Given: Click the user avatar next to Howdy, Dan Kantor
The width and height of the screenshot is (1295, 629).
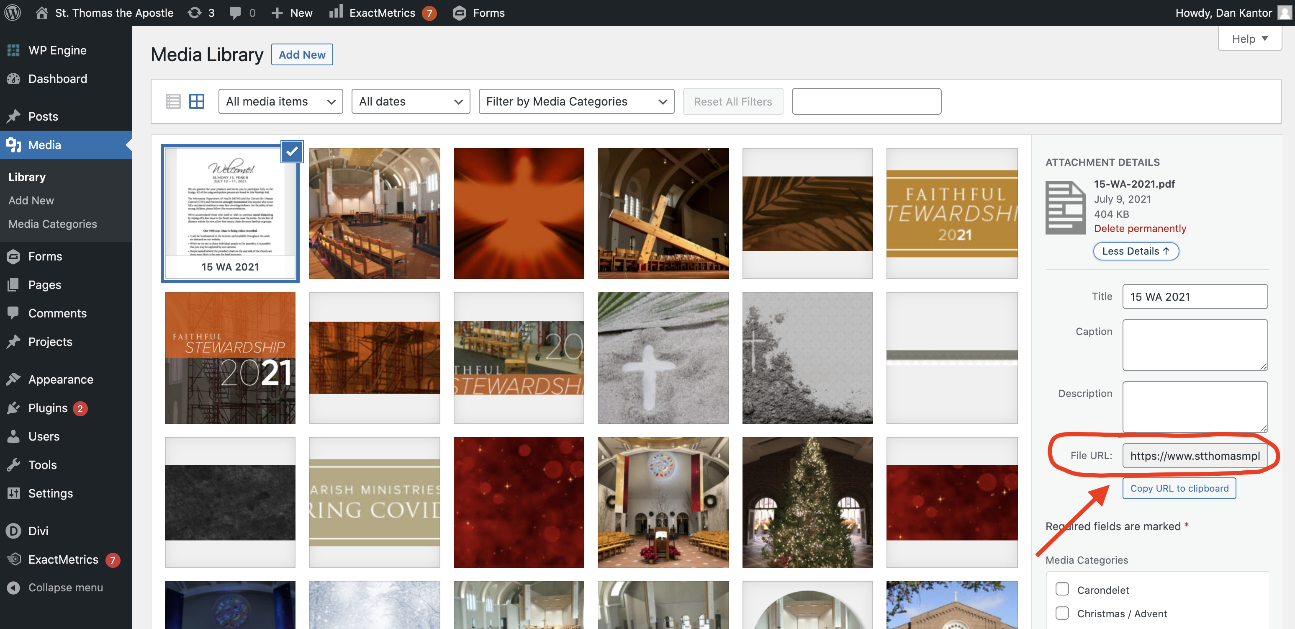Looking at the screenshot, I should point(1285,13).
